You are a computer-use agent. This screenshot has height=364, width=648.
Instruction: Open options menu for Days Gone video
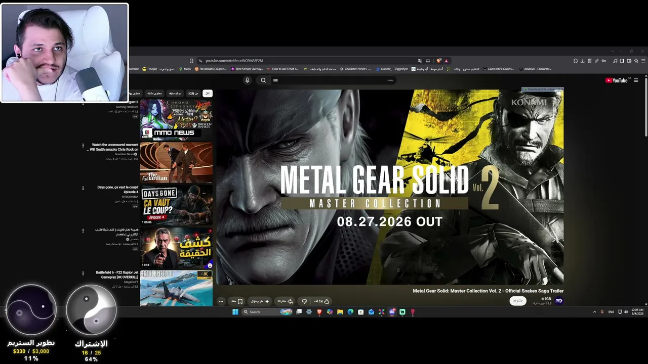pyautogui.click(x=83, y=188)
